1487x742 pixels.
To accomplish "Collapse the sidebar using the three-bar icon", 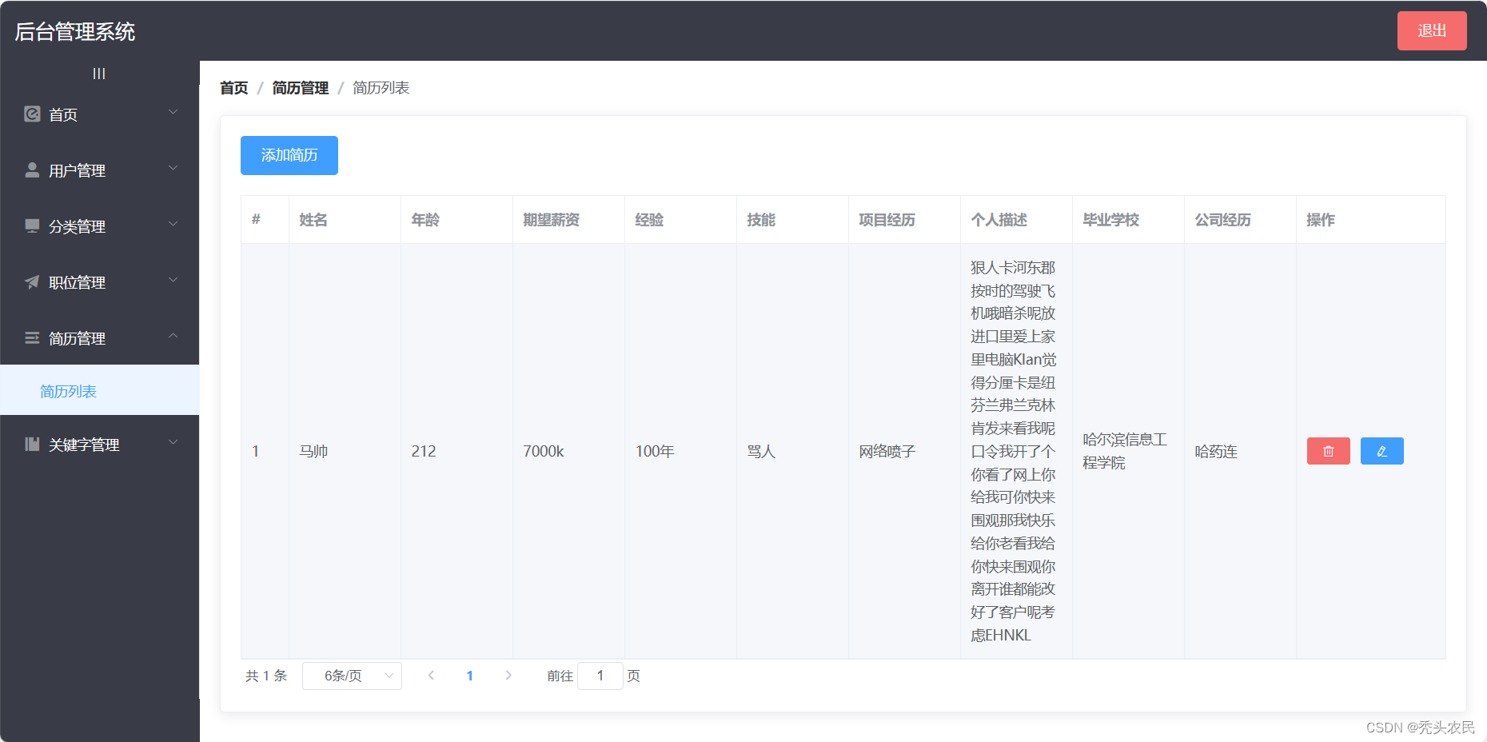I will click(99, 74).
